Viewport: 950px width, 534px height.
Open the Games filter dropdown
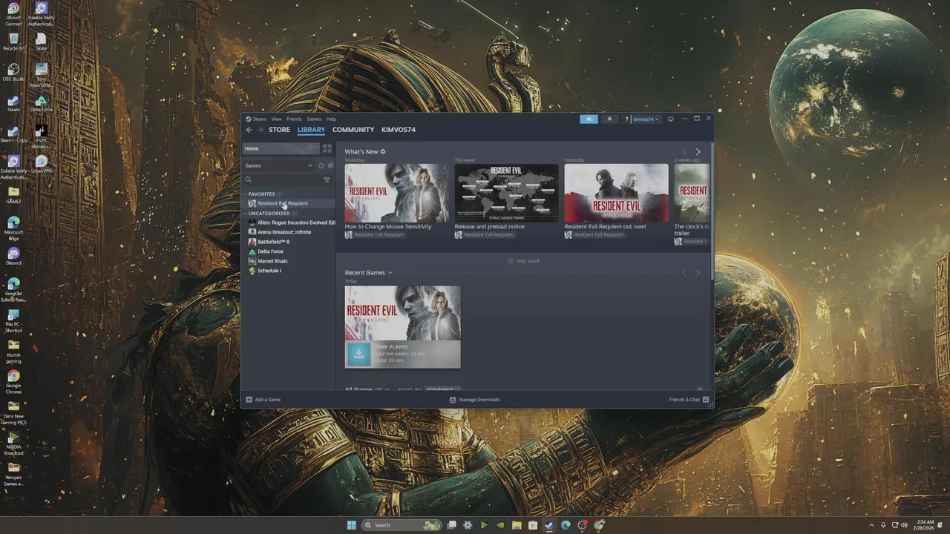click(x=279, y=165)
